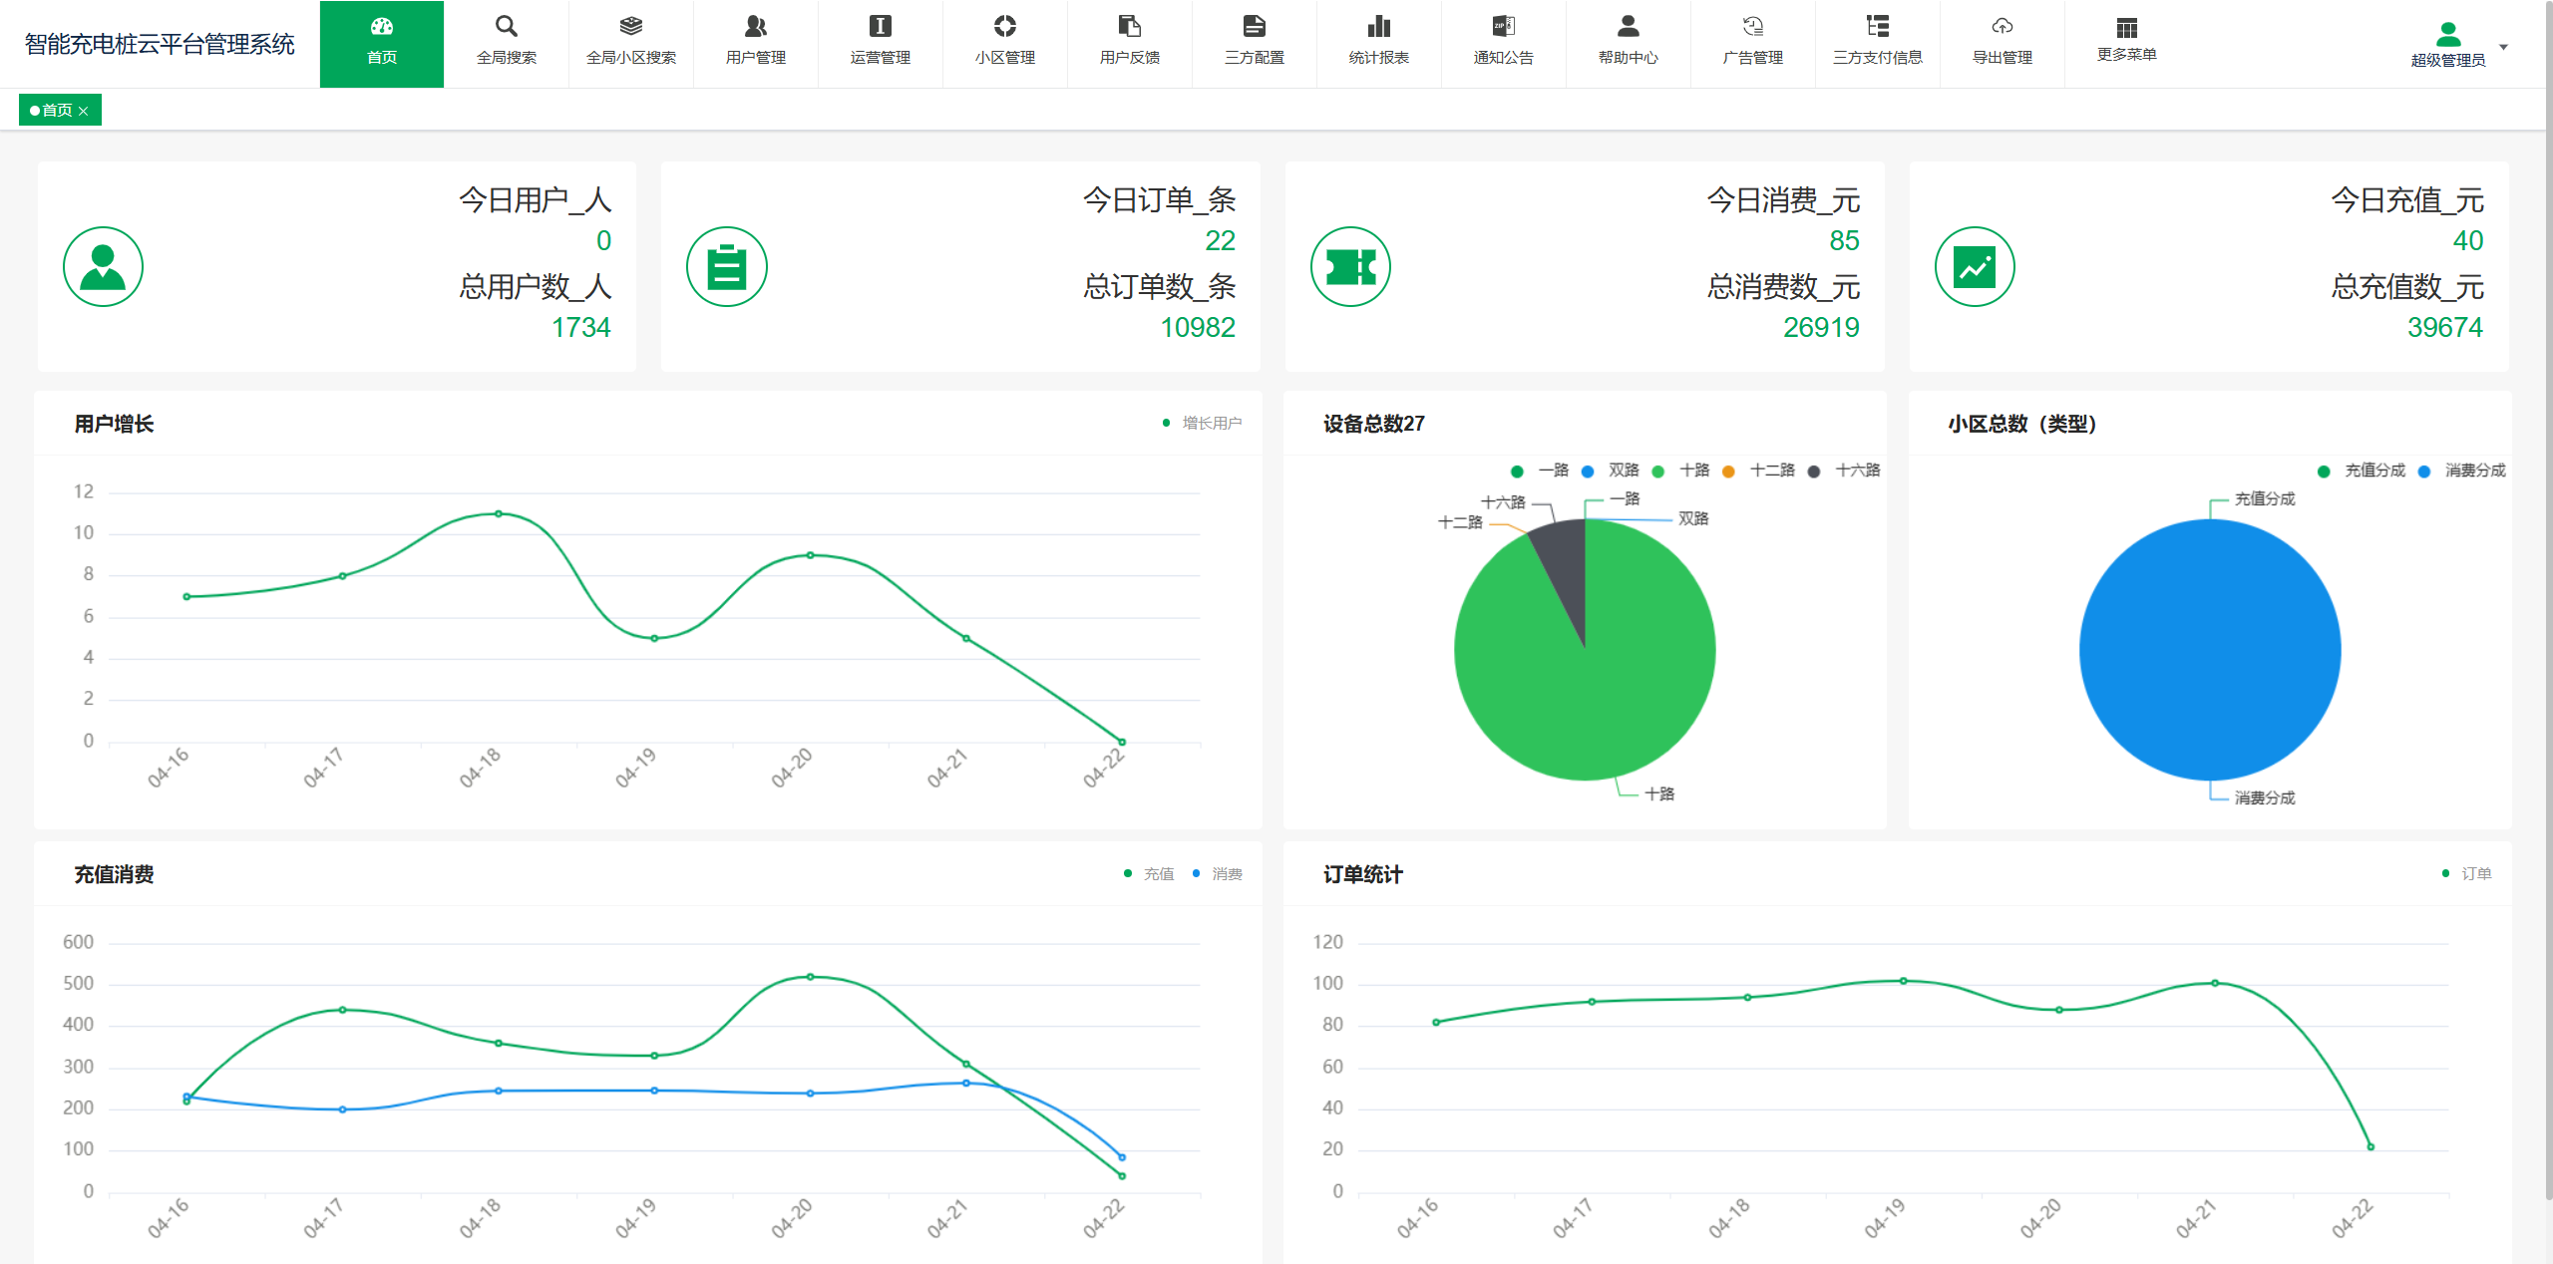Click the 导出管理 cloud upload icon

pos(2002,27)
